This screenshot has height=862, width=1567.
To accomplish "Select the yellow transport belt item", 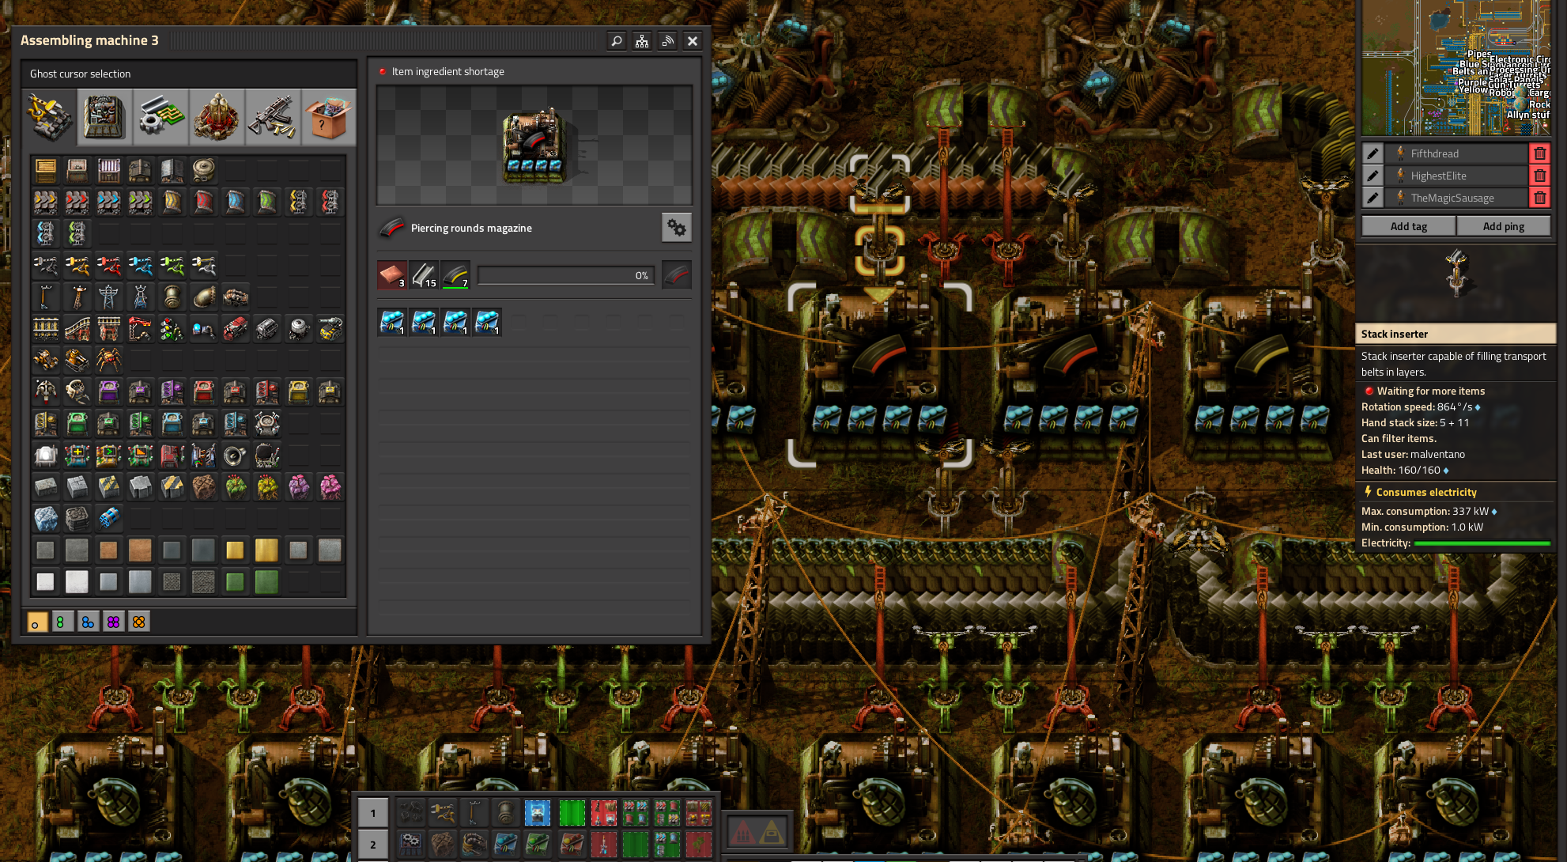I will (x=46, y=202).
